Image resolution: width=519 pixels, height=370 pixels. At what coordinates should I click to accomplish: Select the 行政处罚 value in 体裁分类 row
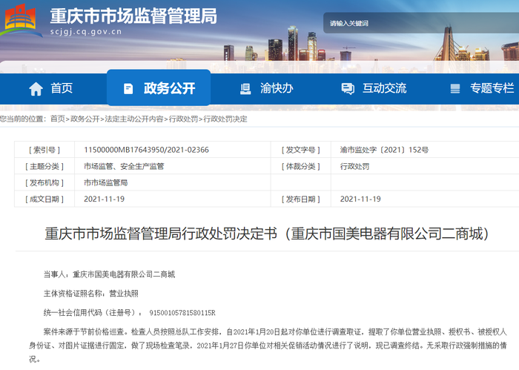354,166
